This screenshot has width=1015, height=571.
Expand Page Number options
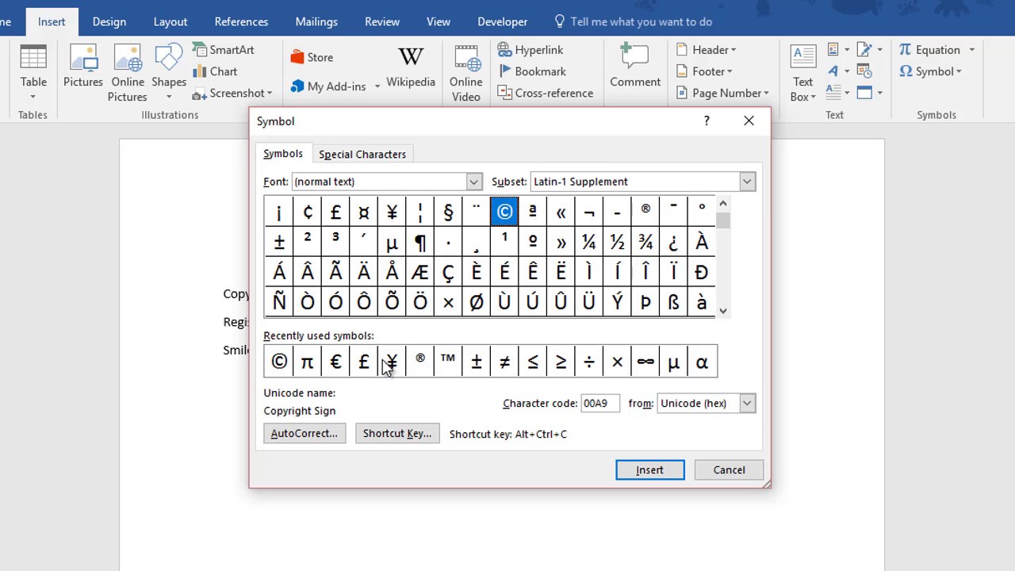(722, 93)
